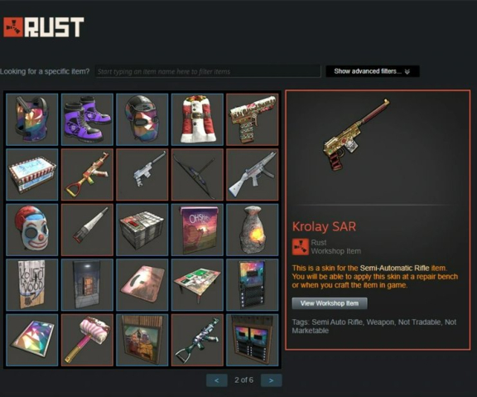
Task: Select the rainbow chest plate armor item
Action: point(32,119)
